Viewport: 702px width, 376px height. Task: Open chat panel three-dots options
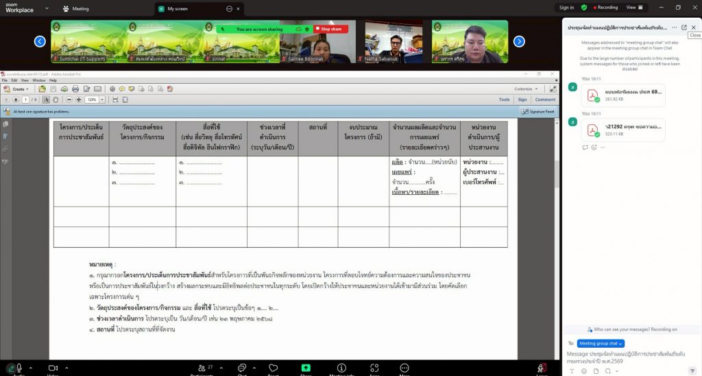675,27
